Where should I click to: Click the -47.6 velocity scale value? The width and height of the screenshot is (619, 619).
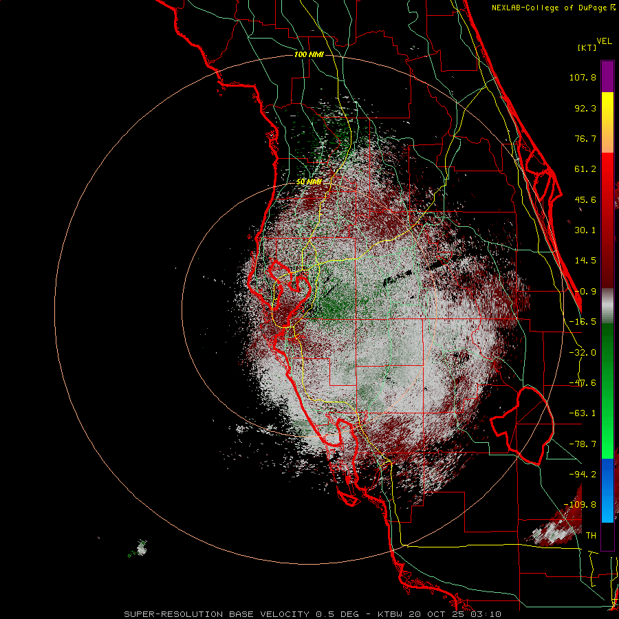pos(583,383)
